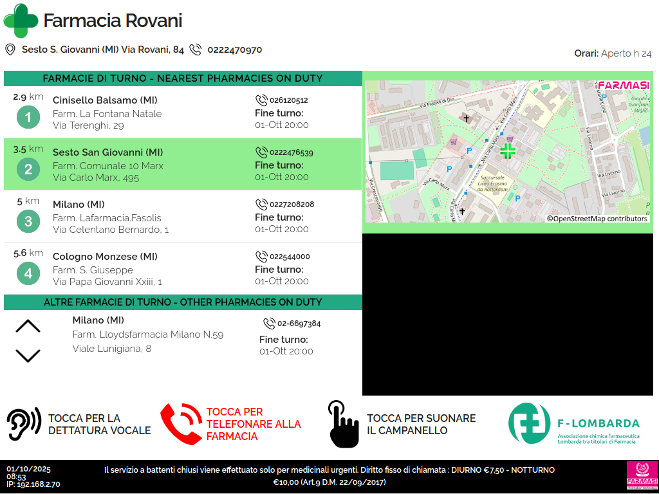
Task: Tap the hand icon to ring the bell
Action: coord(343,425)
